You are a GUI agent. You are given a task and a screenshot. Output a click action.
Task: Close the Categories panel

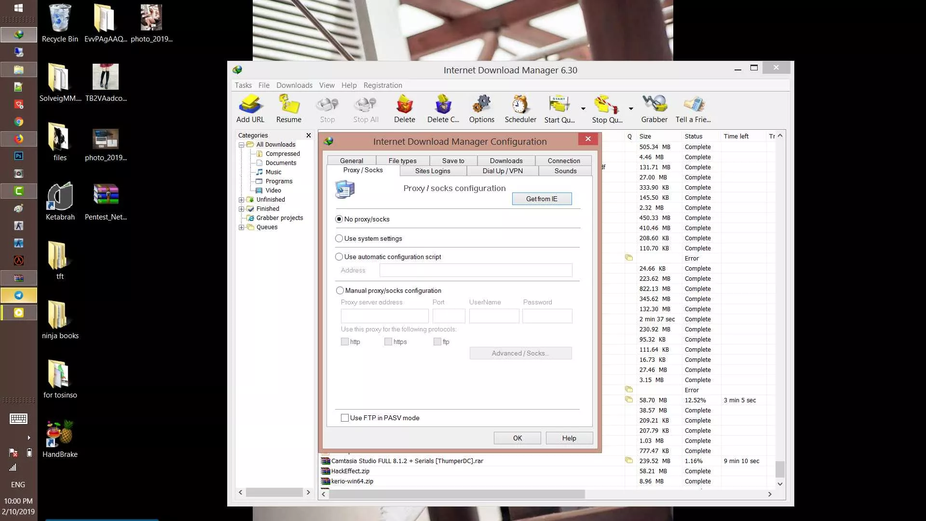(x=309, y=136)
